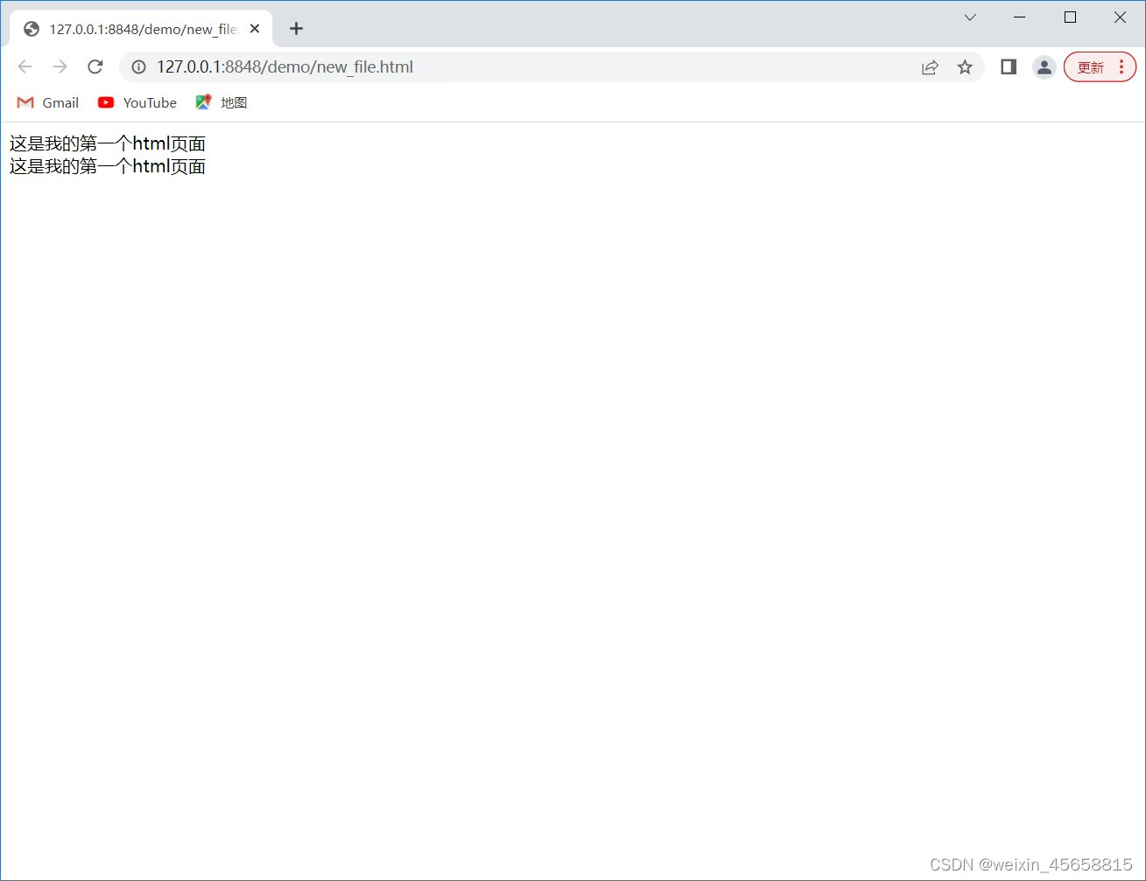The height and width of the screenshot is (881, 1146).
Task: Select the 127.0.0.1:8848/demo/new_file tab
Action: pyautogui.click(x=141, y=29)
